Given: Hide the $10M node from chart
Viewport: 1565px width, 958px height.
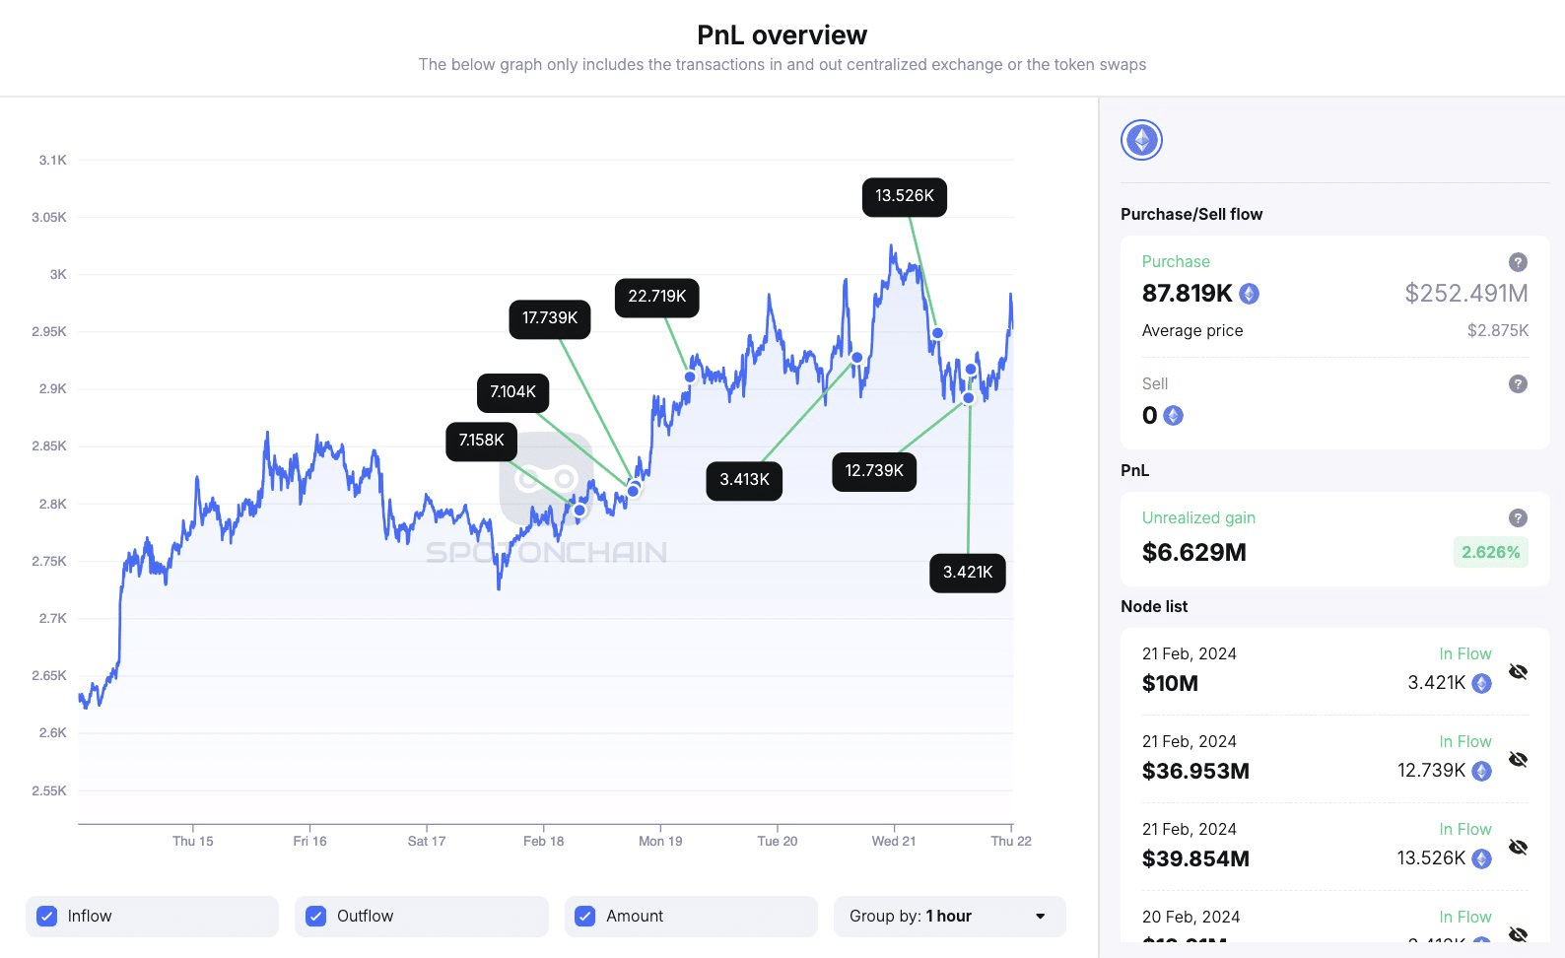Looking at the screenshot, I should coord(1518,671).
